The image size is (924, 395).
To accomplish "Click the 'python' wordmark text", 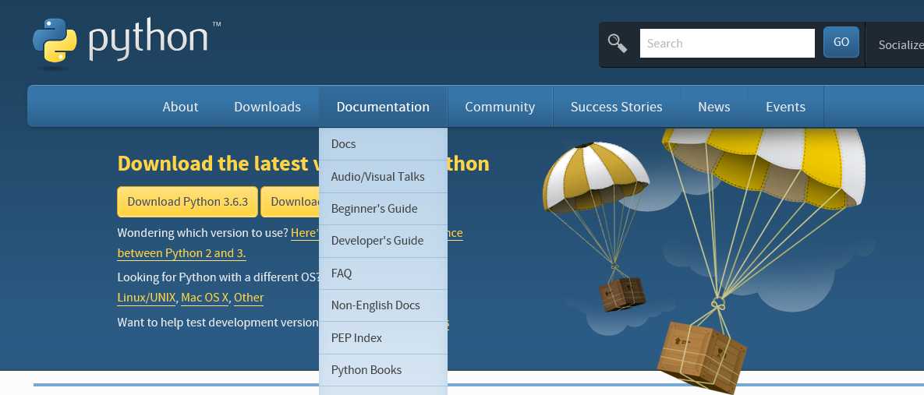I will 148,40.
